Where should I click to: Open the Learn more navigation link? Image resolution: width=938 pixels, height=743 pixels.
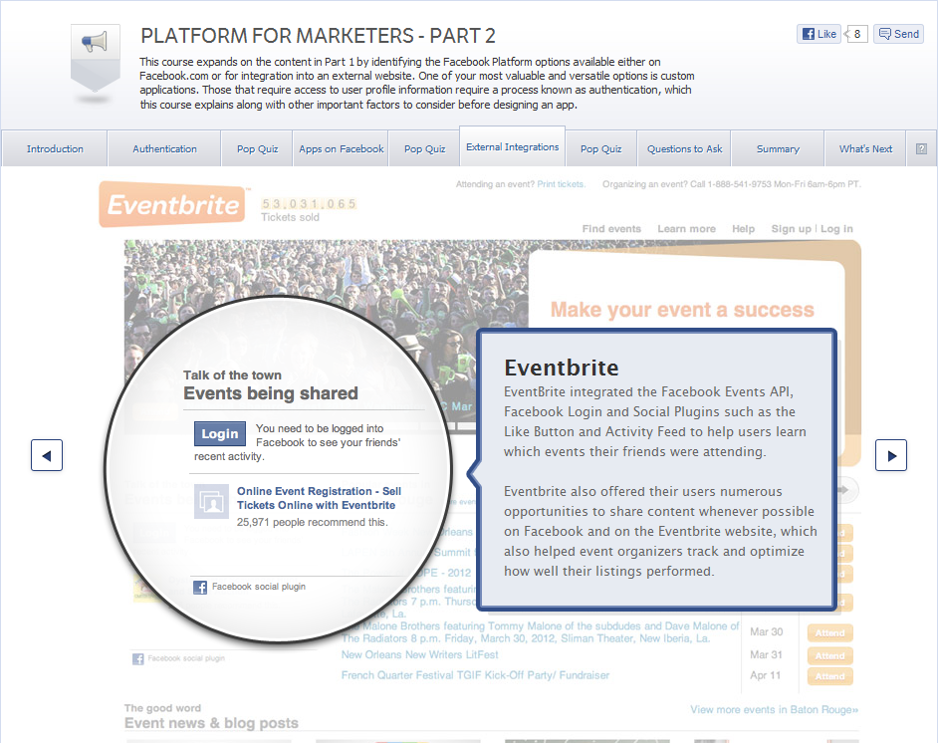[x=686, y=228]
